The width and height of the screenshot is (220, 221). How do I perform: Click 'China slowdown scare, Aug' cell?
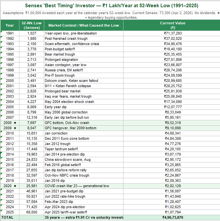coord(84,160)
